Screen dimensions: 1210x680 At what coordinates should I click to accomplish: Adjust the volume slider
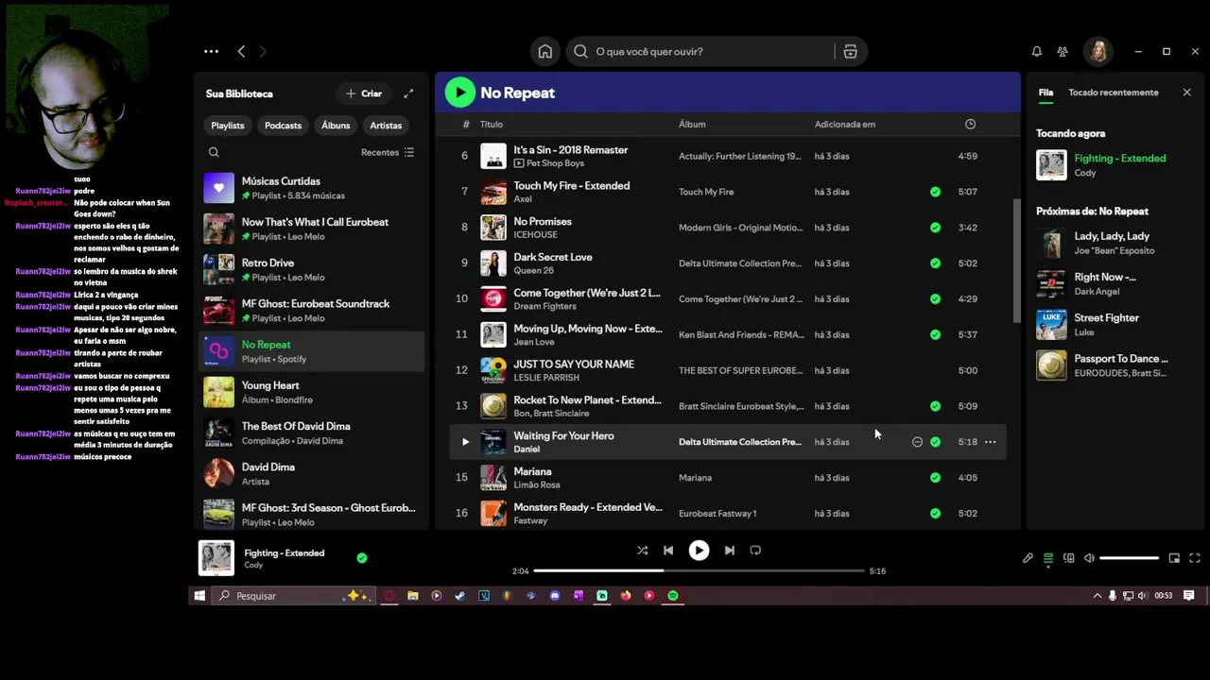[x=1130, y=558]
